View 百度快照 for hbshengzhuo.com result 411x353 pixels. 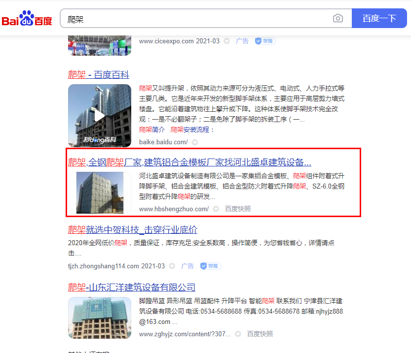[238, 209]
